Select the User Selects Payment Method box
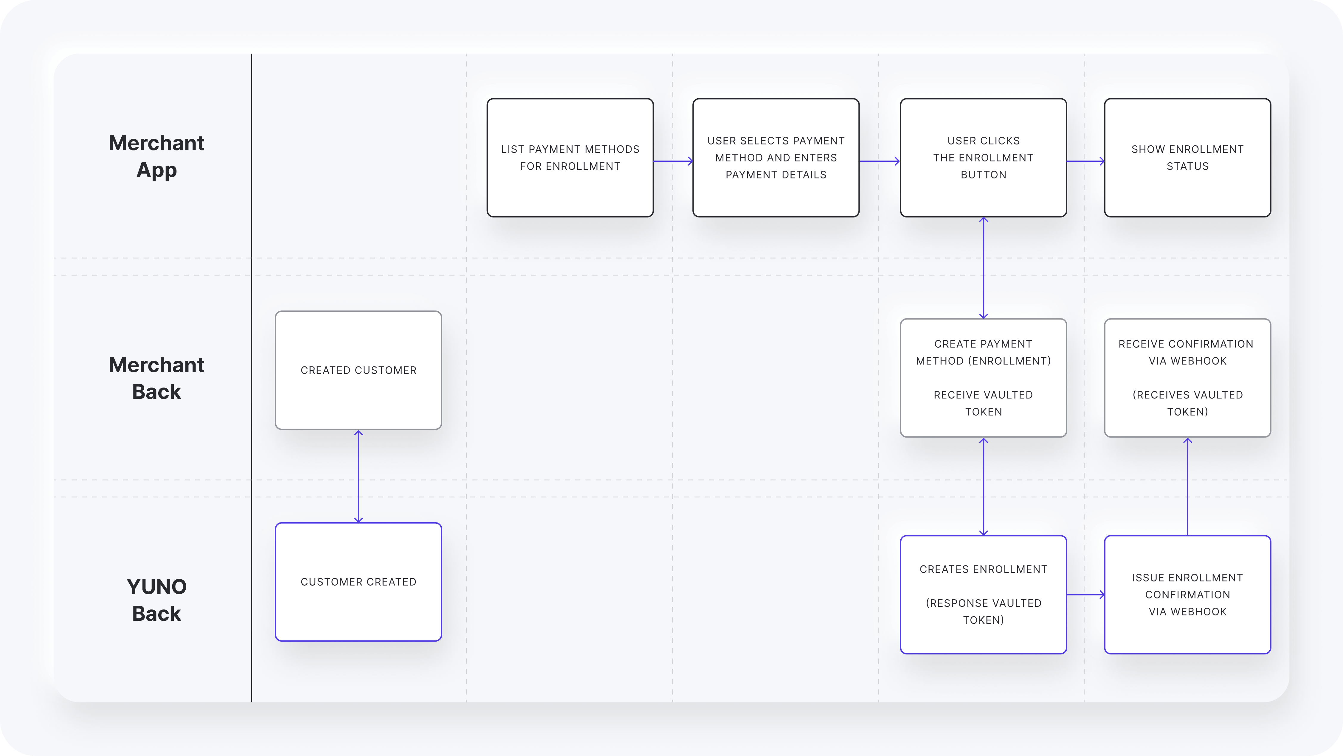The height and width of the screenshot is (756, 1343). [776, 157]
